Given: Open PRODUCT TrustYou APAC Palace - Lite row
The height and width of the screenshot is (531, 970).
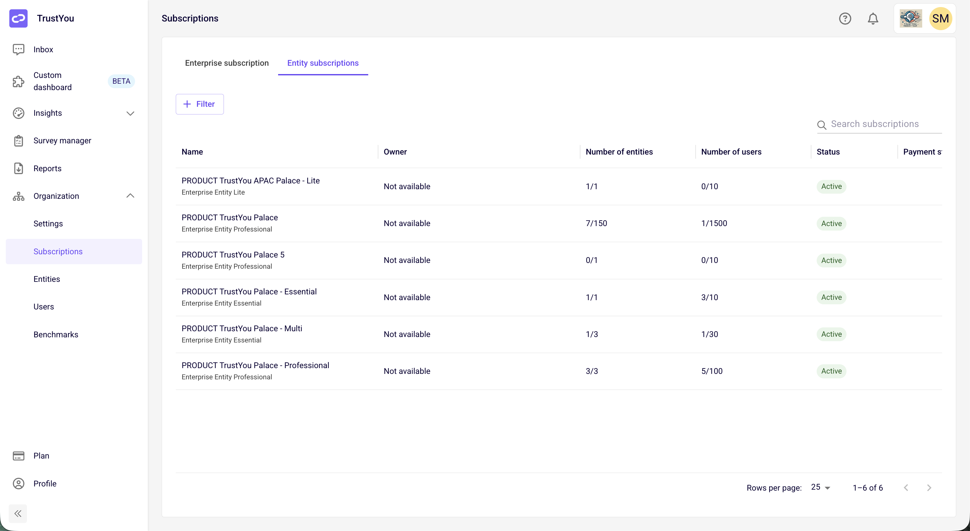Looking at the screenshot, I should [x=558, y=187].
